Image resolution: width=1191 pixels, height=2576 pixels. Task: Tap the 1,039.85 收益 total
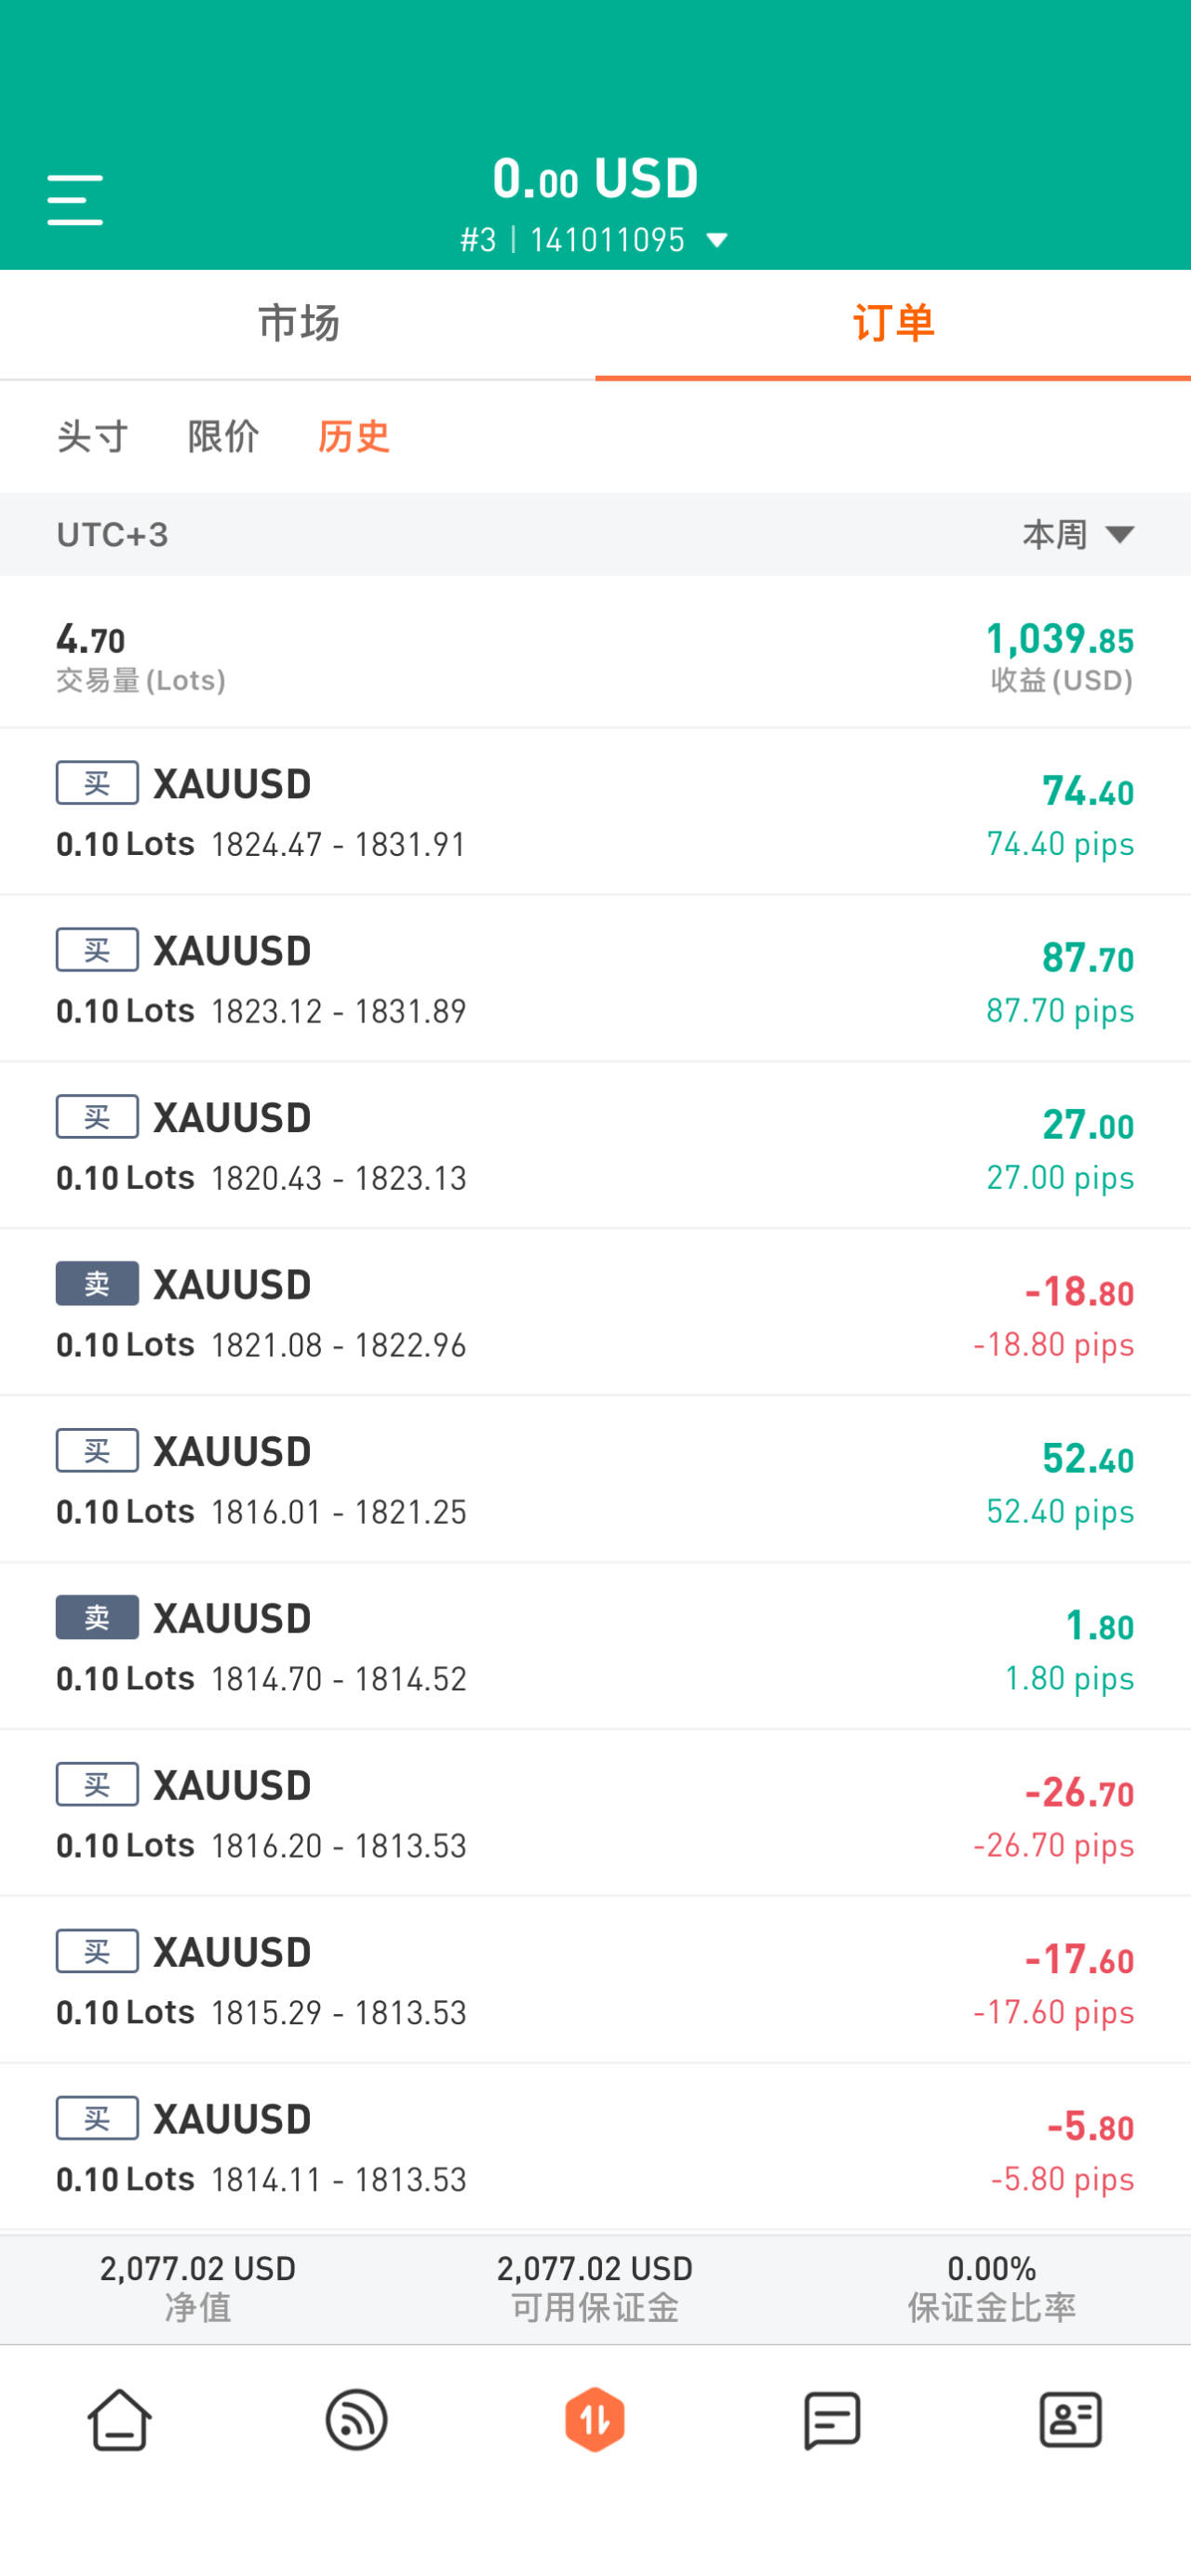(1060, 655)
